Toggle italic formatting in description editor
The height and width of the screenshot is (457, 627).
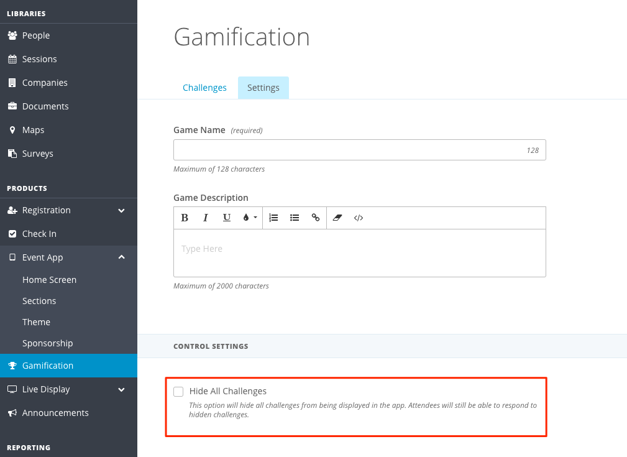coord(206,218)
